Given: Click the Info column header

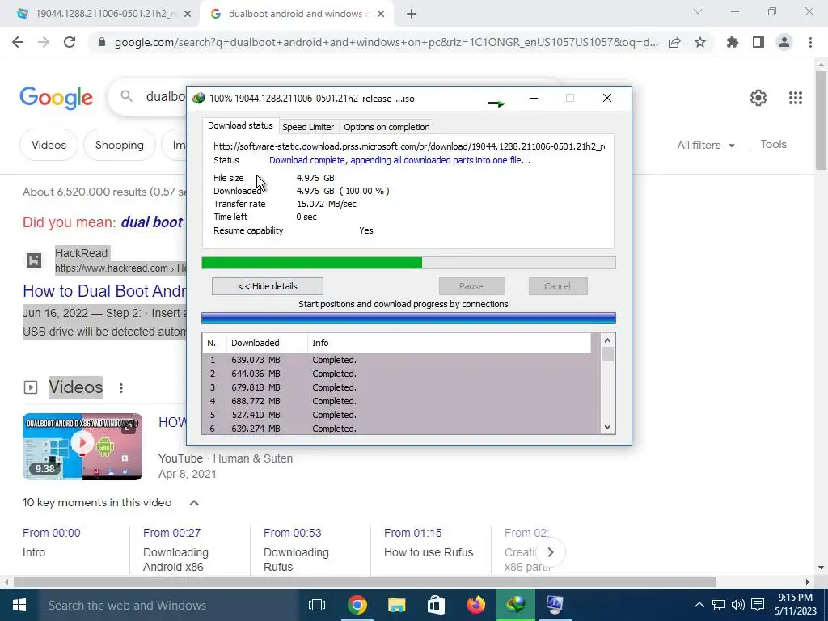Looking at the screenshot, I should coord(449,343).
